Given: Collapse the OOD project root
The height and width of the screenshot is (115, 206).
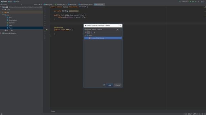Looking at the screenshot, I should 1,7.
